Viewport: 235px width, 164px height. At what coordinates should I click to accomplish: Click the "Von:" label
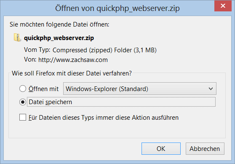coord(30,59)
